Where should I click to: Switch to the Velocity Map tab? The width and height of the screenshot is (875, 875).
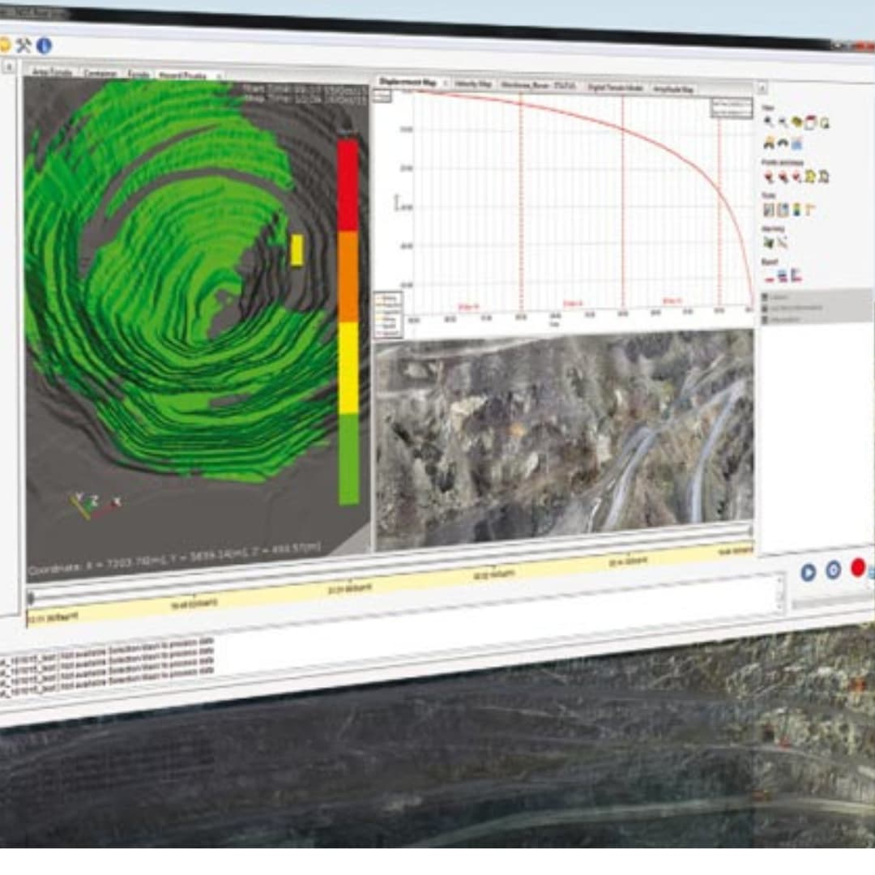pos(472,83)
